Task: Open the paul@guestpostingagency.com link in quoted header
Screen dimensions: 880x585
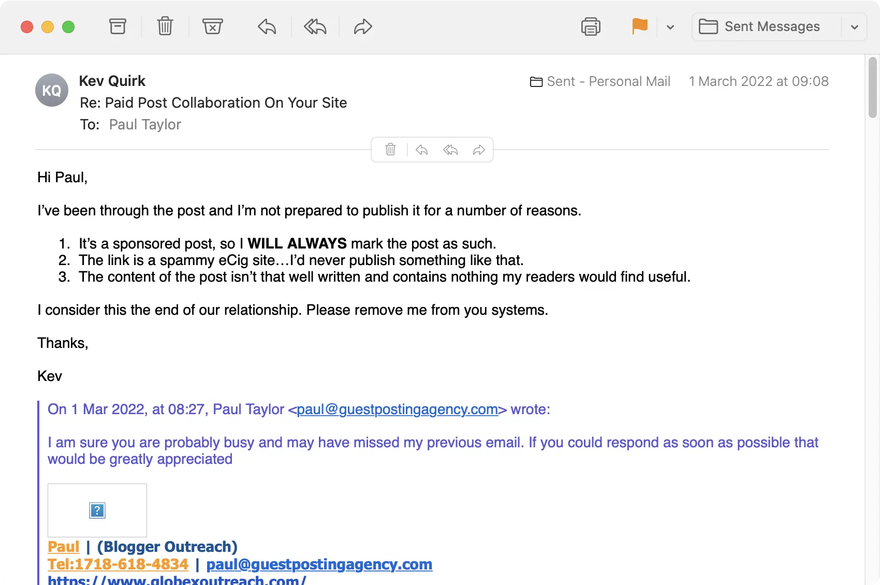Action: pyautogui.click(x=397, y=409)
